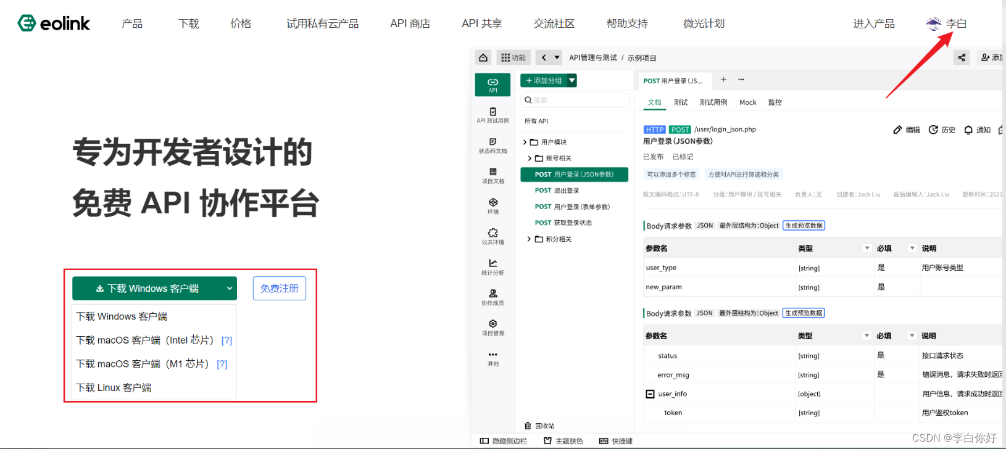Open dropdown arrow beside 添加分组
The image size is (1006, 449).
tap(572, 80)
